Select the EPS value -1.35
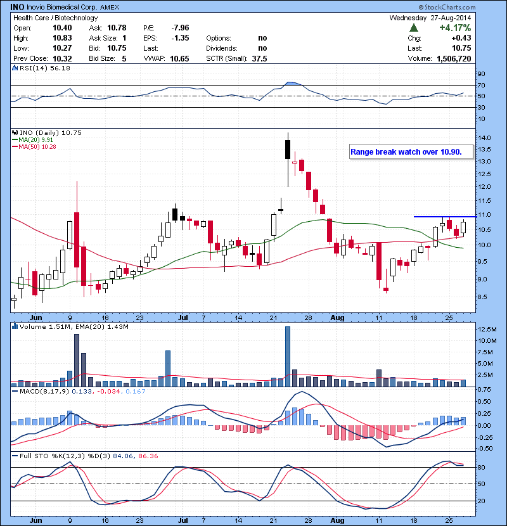Screen dimensions: 507x526 pyautogui.click(x=180, y=38)
